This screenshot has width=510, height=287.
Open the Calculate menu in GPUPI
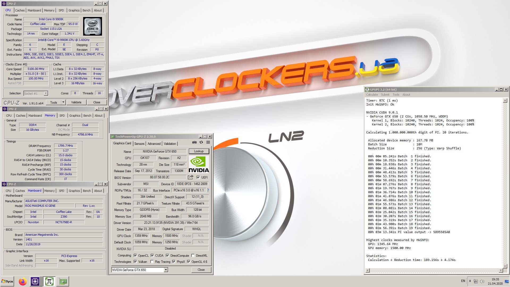372,95
